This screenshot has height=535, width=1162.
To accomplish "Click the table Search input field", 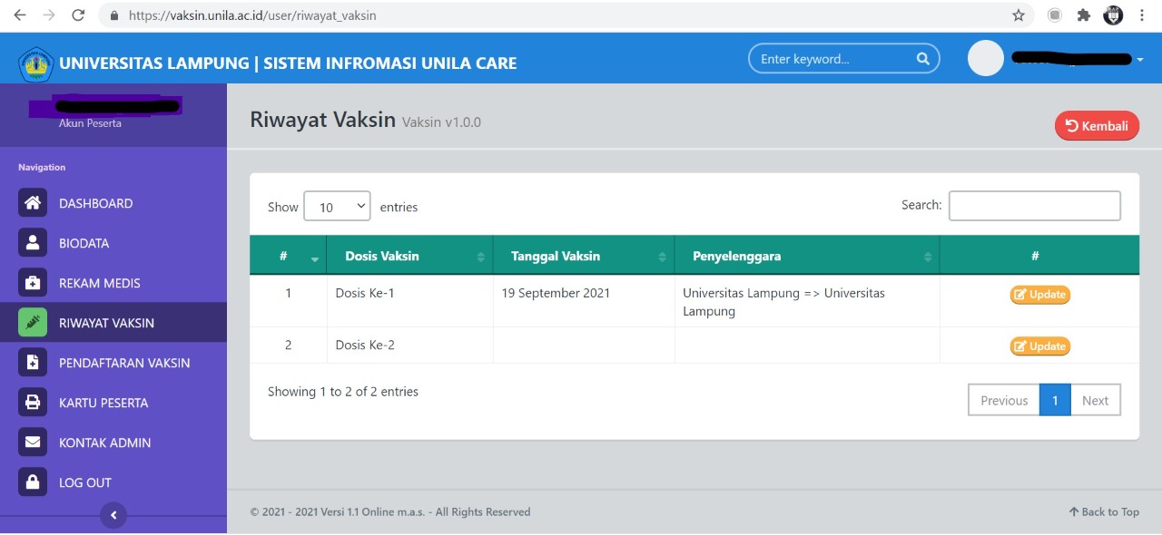I will coord(1034,206).
